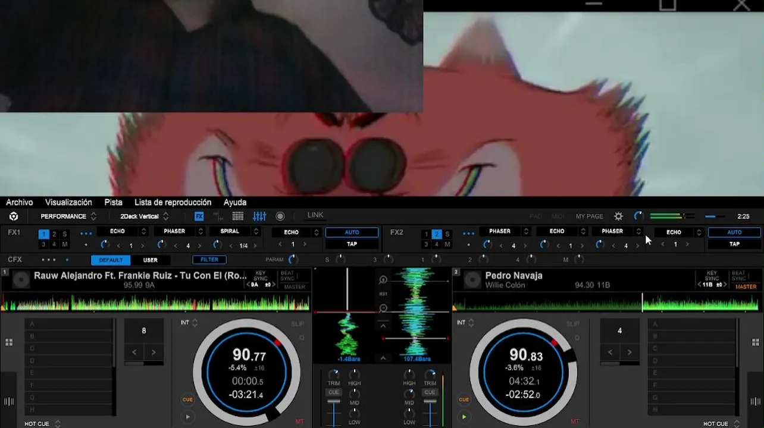This screenshot has height=428, width=764.
Task: Click the waveform zoom-out magnifier icon
Action: (x=383, y=308)
